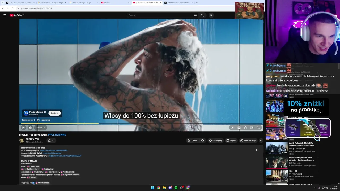Open Spotify from taskbar
The height and width of the screenshot is (191, 340).
pyautogui.click(x=176, y=188)
